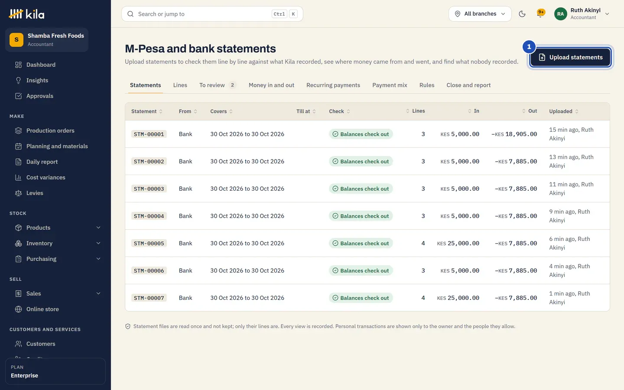Click the Balances check out badge for STM-00003
This screenshot has width=624, height=390.
click(x=361, y=188)
